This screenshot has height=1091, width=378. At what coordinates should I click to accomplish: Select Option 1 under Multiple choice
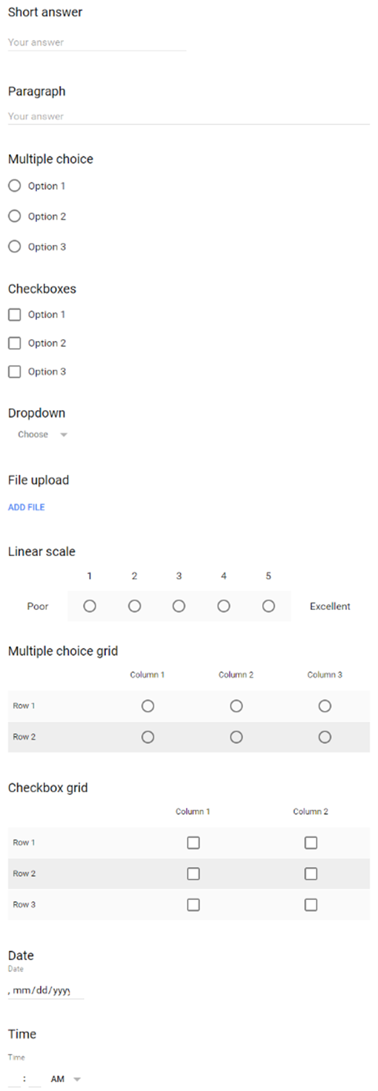tap(15, 186)
